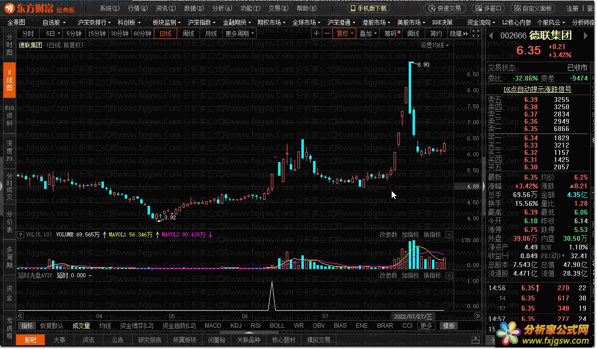Close the VOL indicator panel
This screenshot has height=349, width=597.
coord(449,235)
